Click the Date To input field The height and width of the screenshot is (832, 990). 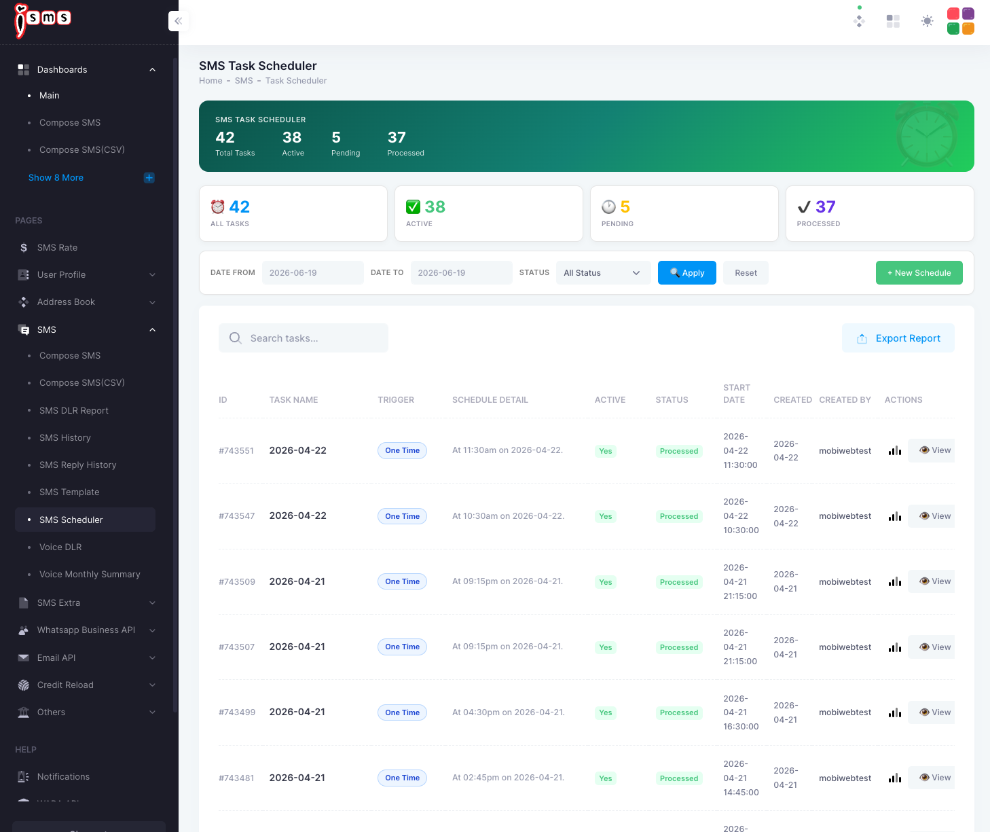[x=462, y=273]
